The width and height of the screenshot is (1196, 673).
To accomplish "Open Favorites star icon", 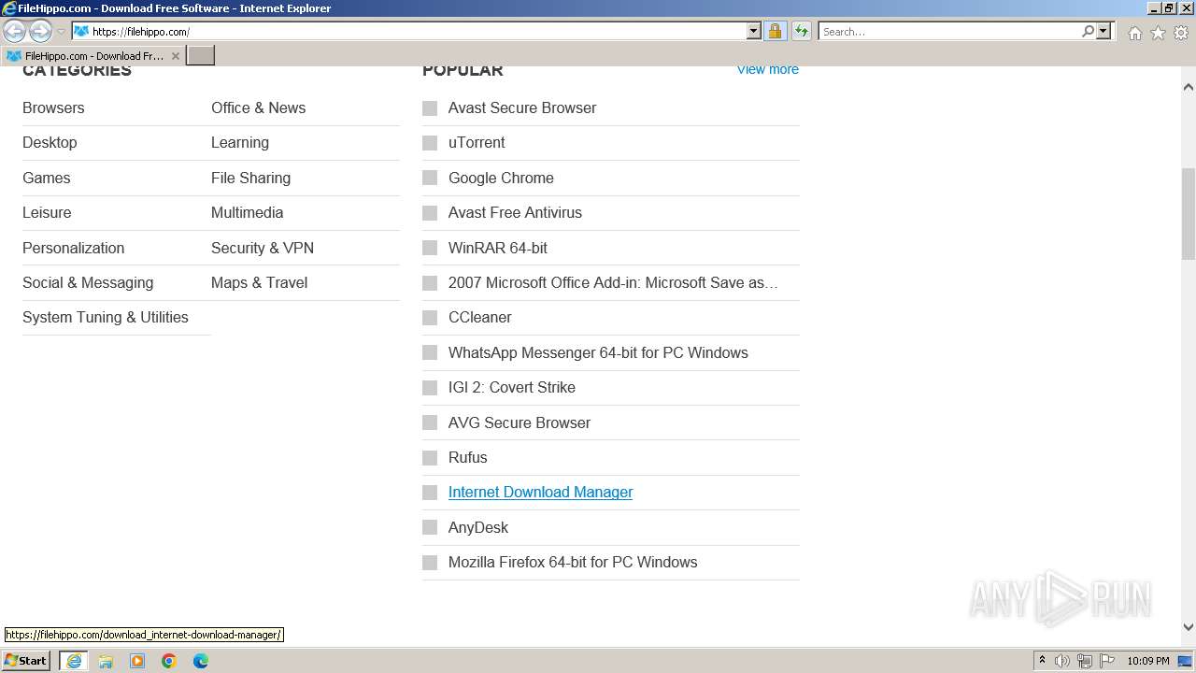I will pos(1158,33).
